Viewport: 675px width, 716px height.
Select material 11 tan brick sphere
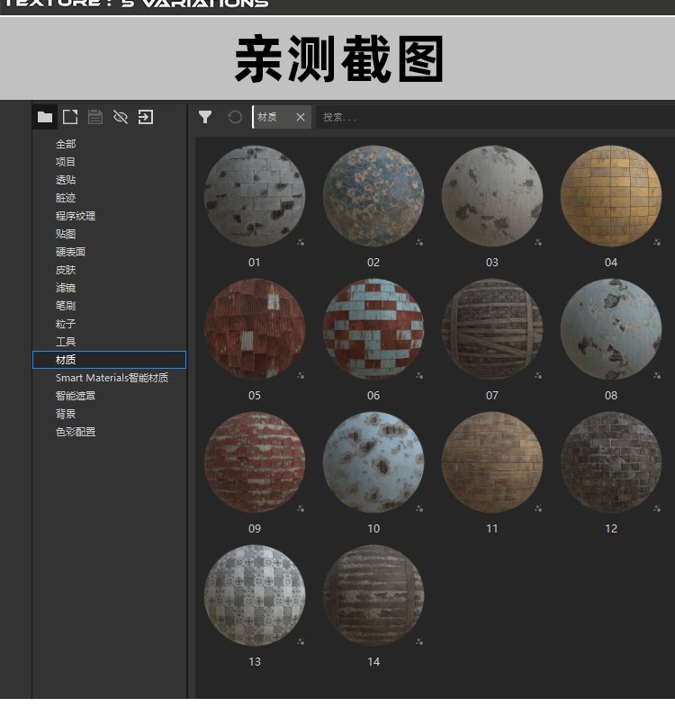pyautogui.click(x=492, y=462)
